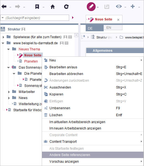Toggle preview with the eye icon
144x166 pixels.
119,6
